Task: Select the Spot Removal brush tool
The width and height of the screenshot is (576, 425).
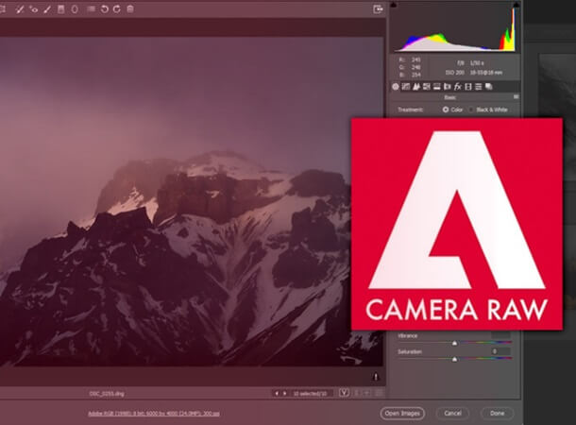Action: click(20, 9)
